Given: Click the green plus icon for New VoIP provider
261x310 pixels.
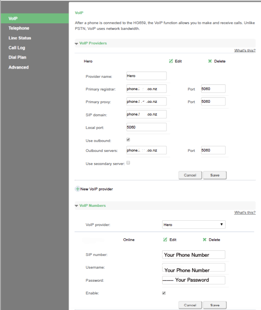Looking at the screenshot, I should (x=77, y=189).
